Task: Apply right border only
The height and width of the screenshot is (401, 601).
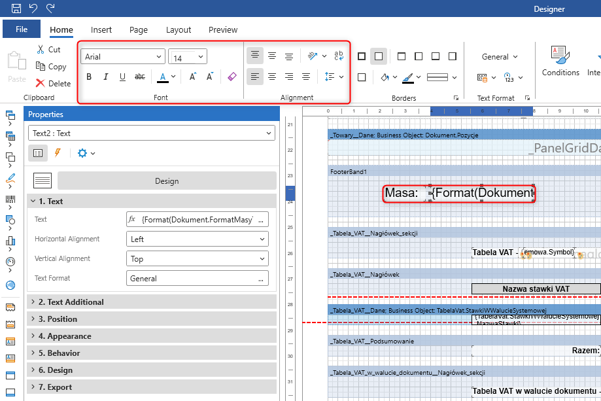Action: pos(453,56)
